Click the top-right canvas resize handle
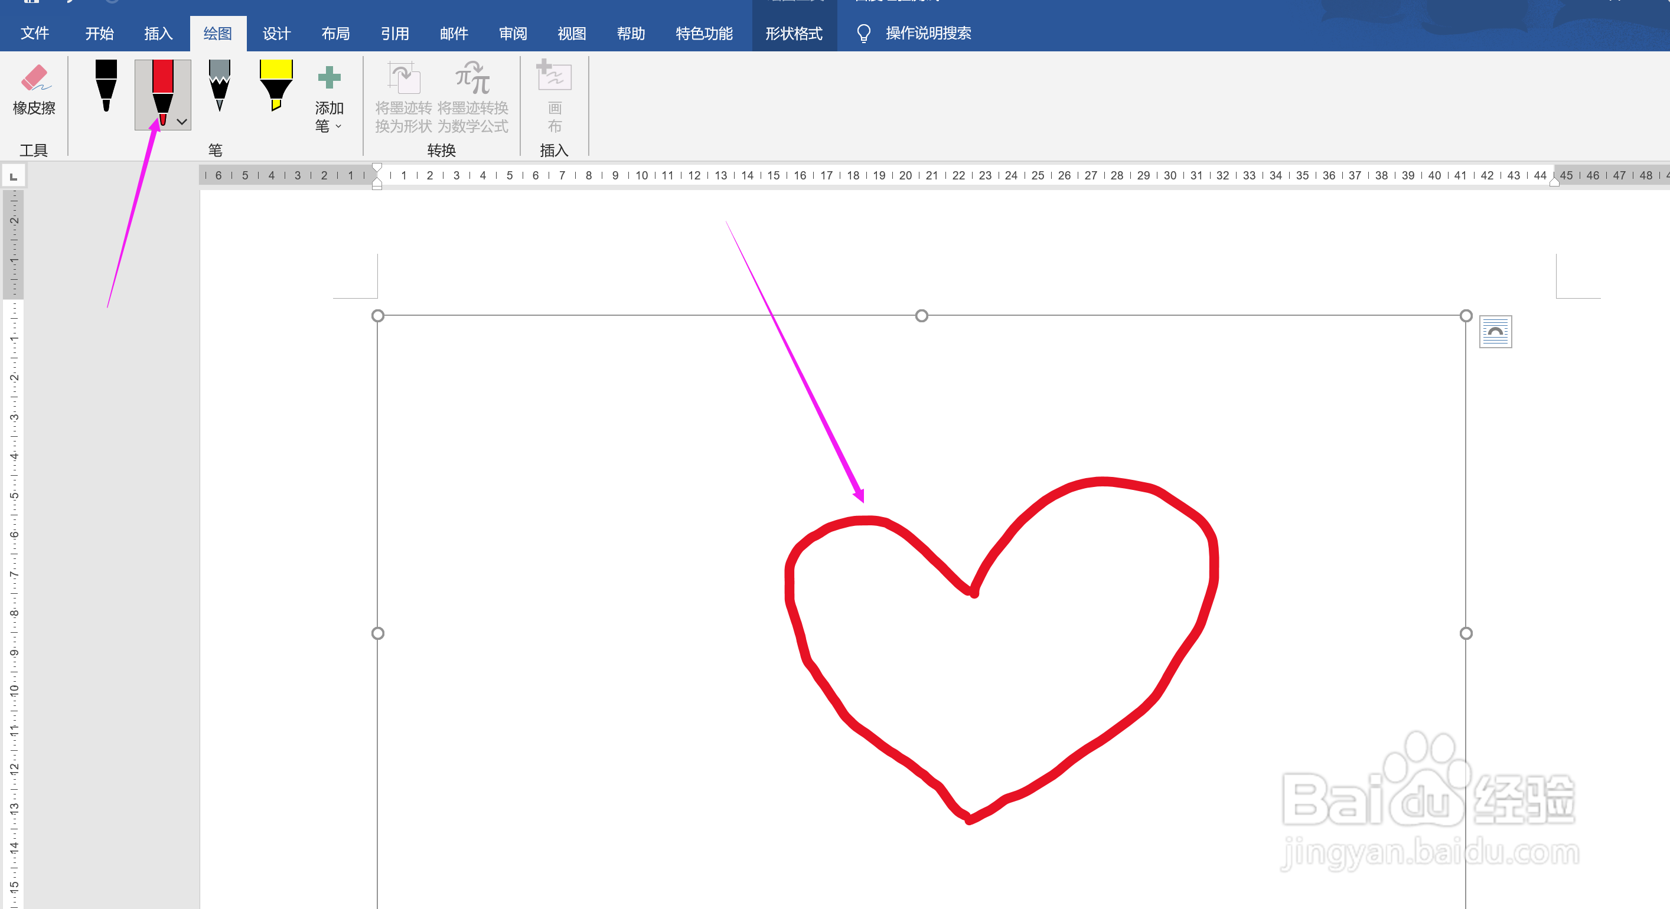The width and height of the screenshot is (1670, 909). coord(1466,316)
